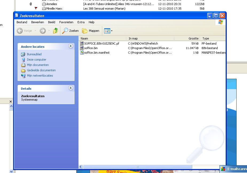This screenshot has width=247, height=173.
Task: Collapse the Details panel
Action: coord(70,88)
